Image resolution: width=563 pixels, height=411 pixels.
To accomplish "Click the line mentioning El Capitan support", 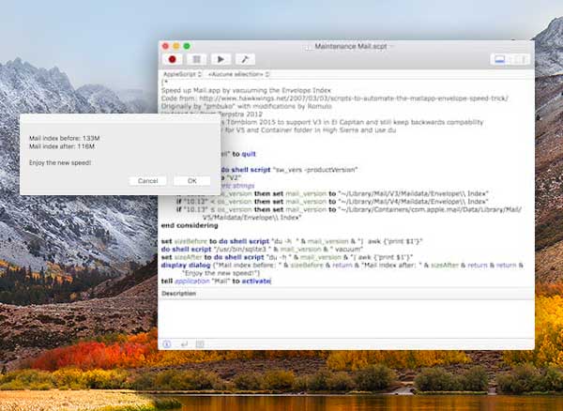I will tap(352, 122).
